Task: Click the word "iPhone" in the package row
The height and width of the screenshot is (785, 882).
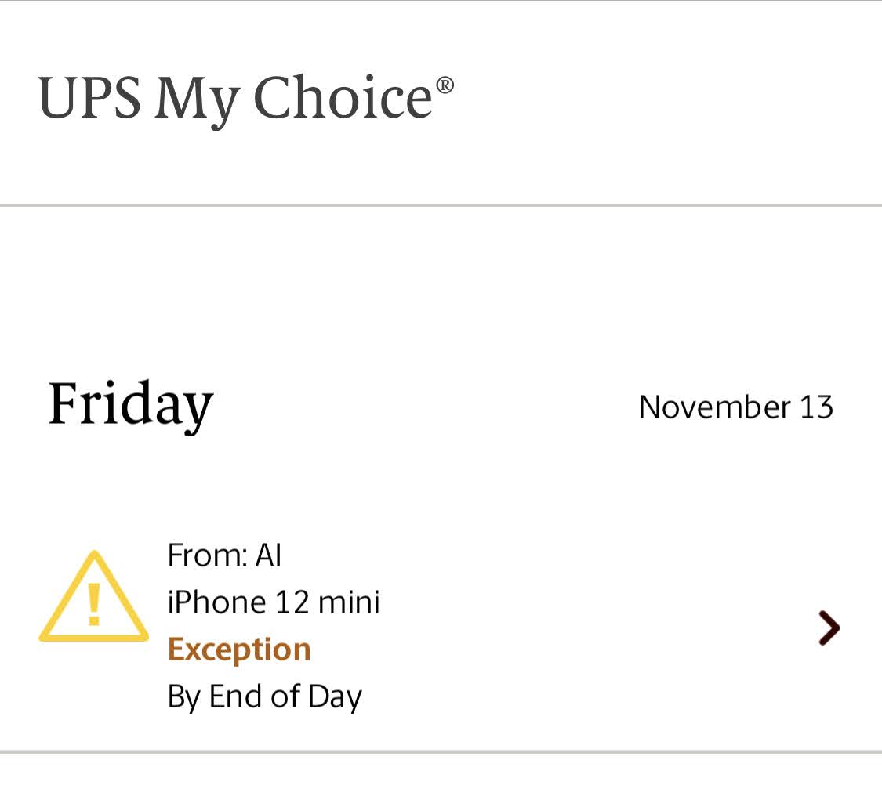Action: click(x=217, y=602)
